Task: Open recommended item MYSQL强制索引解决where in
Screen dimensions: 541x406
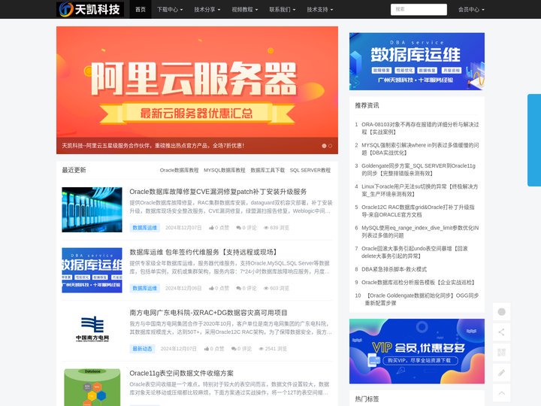Action: 420,149
